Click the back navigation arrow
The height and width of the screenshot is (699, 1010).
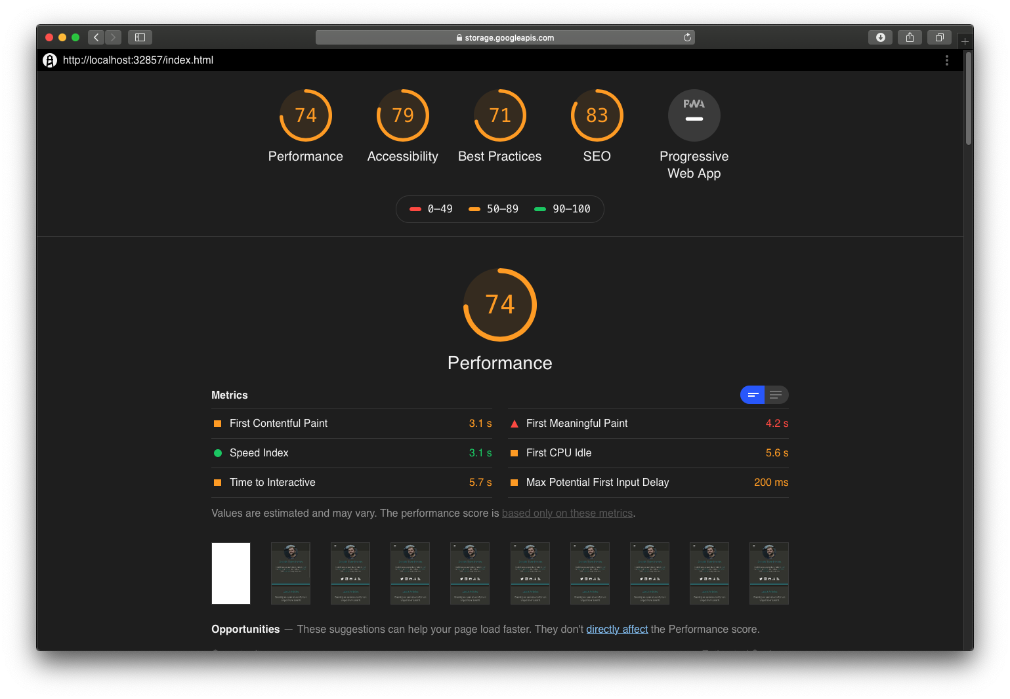tap(96, 37)
